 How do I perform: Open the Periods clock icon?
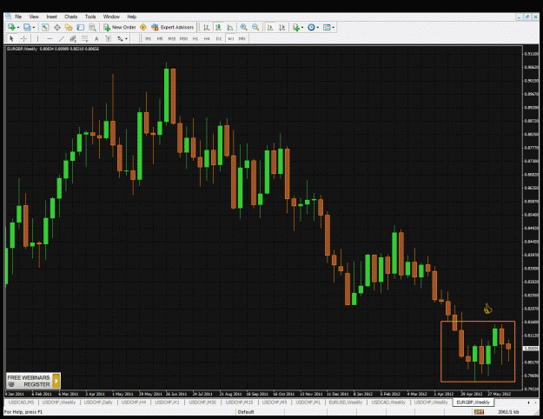311,27
